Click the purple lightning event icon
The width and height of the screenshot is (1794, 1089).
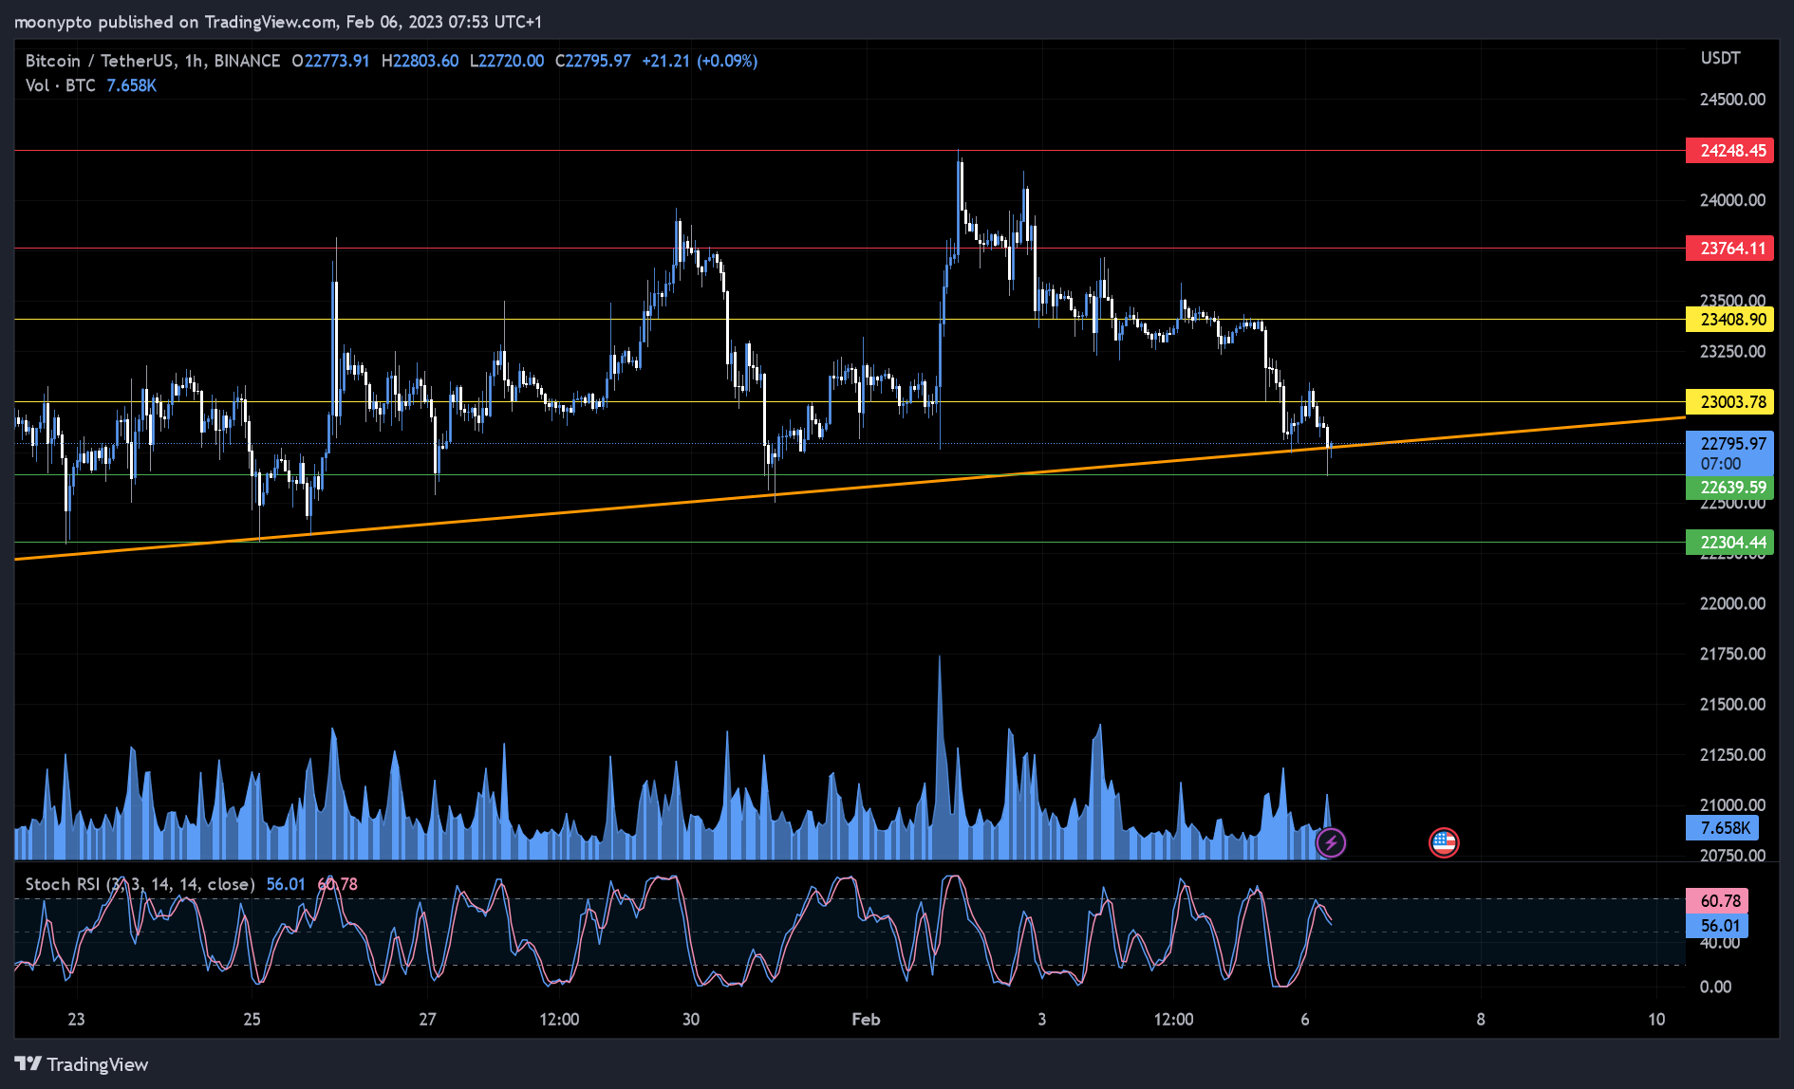point(1331,842)
